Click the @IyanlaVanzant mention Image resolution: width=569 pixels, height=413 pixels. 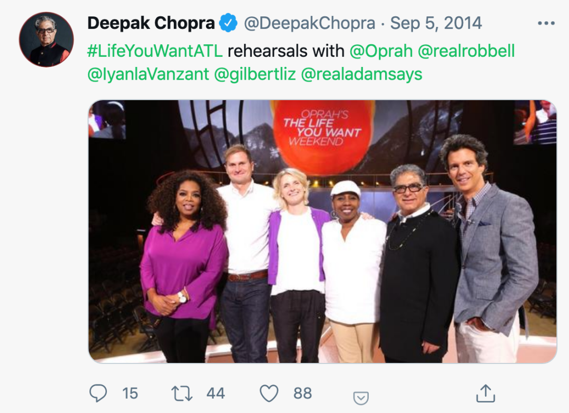(x=148, y=74)
